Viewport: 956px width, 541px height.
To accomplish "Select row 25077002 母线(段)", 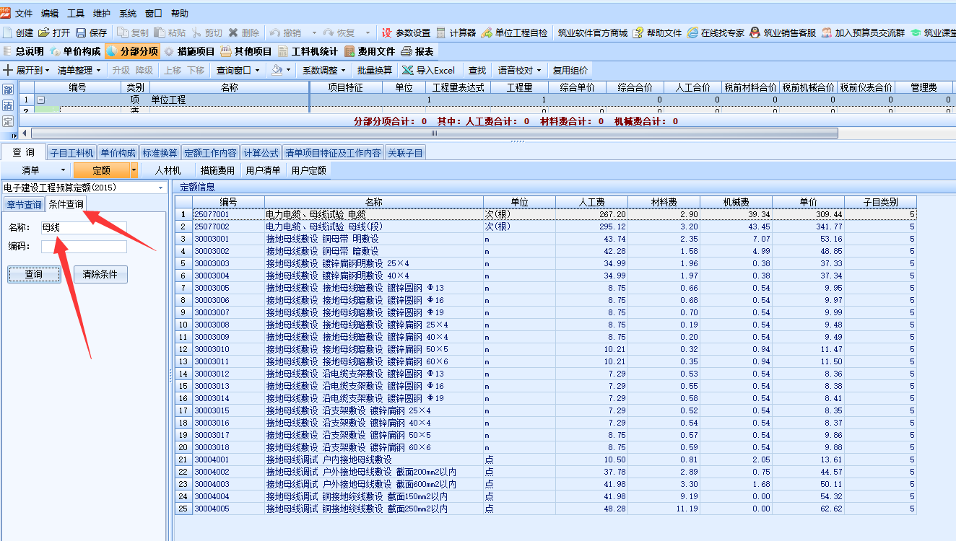I will (x=545, y=226).
